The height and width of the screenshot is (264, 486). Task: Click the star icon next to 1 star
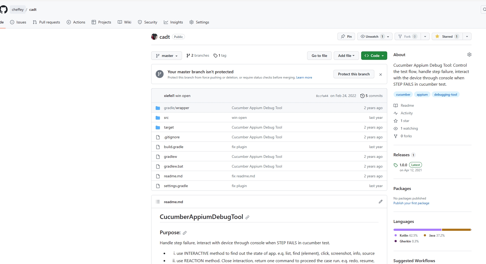point(396,121)
